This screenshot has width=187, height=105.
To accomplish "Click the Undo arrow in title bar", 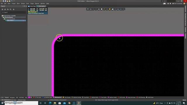I will [12, 1].
